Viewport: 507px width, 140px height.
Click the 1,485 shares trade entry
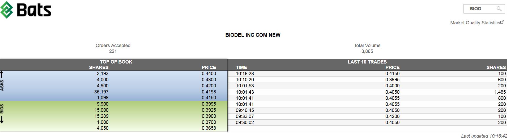point(500,92)
